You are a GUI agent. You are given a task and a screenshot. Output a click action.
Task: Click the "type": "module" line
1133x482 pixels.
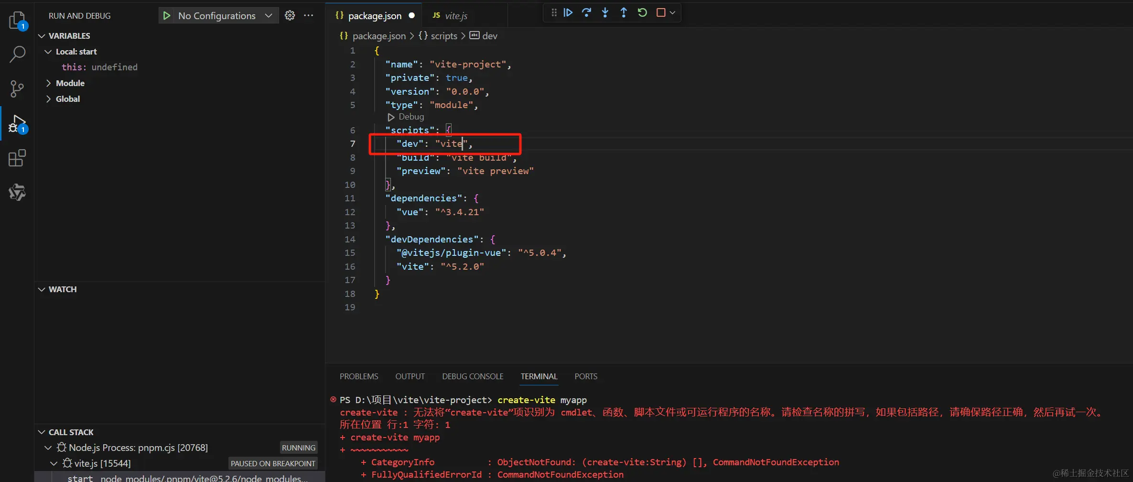point(432,105)
